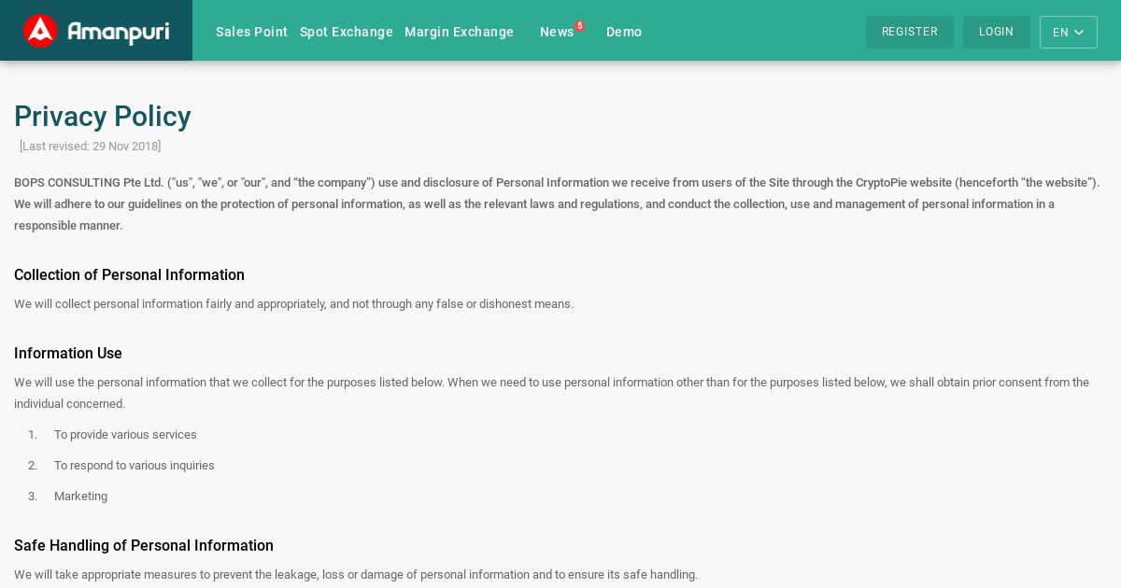The height and width of the screenshot is (588, 1121).
Task: Select the Information Use heading
Action: pyautogui.click(x=68, y=354)
